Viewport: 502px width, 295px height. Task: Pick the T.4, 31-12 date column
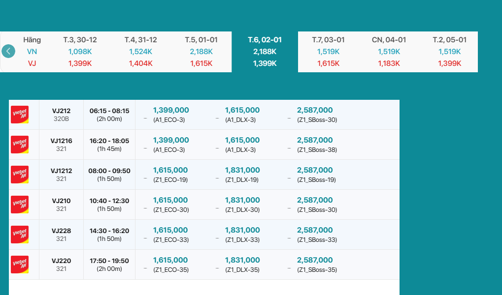click(x=141, y=40)
